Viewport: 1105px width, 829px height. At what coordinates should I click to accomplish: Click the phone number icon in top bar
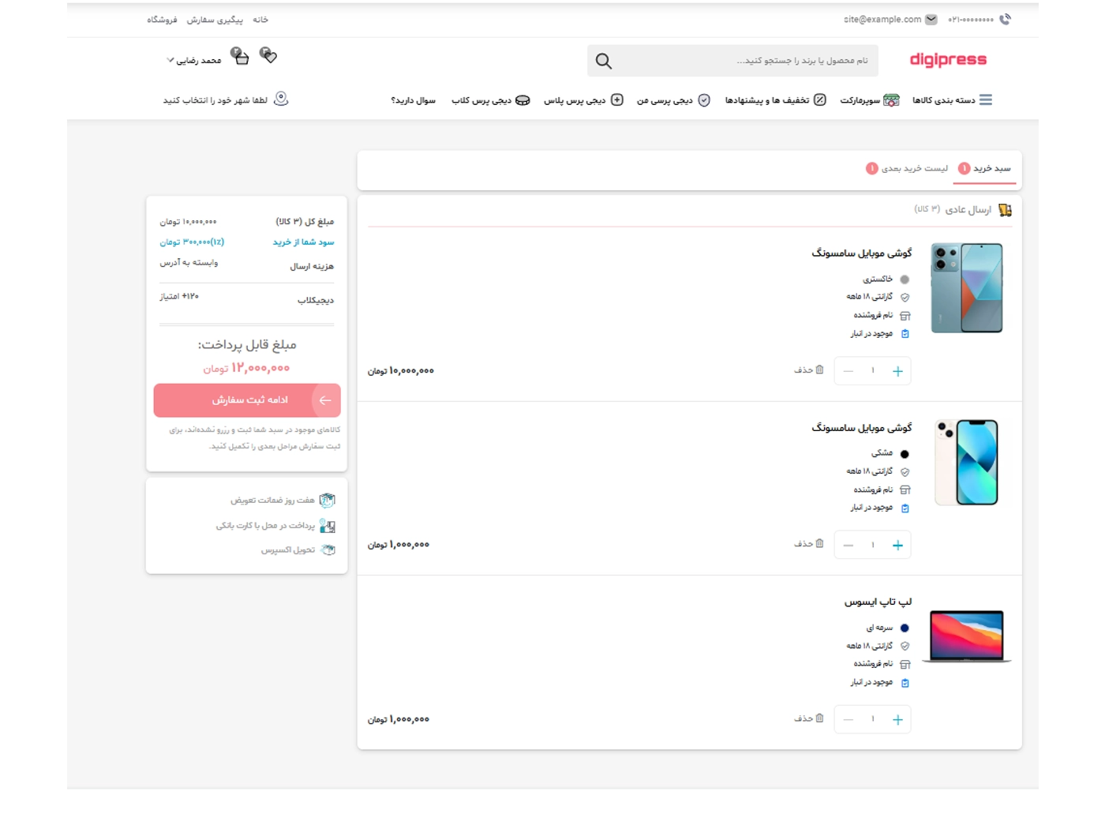click(1005, 20)
